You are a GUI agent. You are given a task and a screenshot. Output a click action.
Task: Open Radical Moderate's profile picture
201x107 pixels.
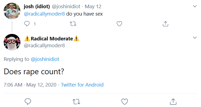click(12, 42)
